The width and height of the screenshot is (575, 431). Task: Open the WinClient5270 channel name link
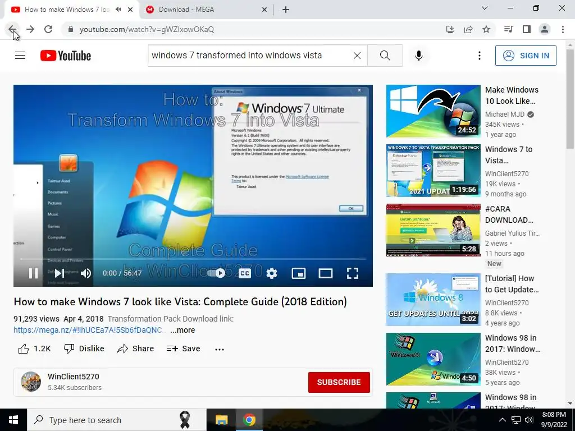coord(74,377)
